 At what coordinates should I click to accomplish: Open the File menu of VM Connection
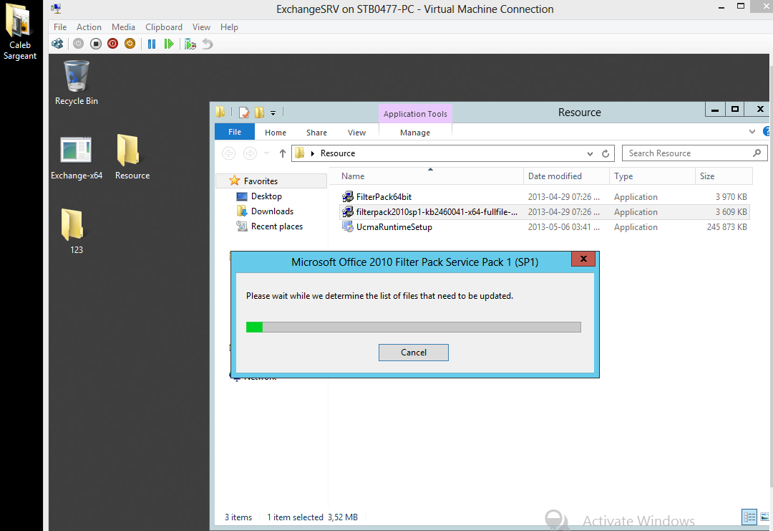(x=60, y=27)
